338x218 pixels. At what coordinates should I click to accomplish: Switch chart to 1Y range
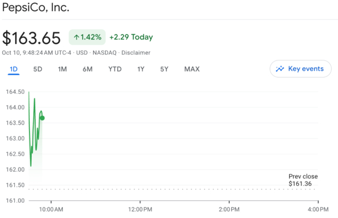click(140, 69)
